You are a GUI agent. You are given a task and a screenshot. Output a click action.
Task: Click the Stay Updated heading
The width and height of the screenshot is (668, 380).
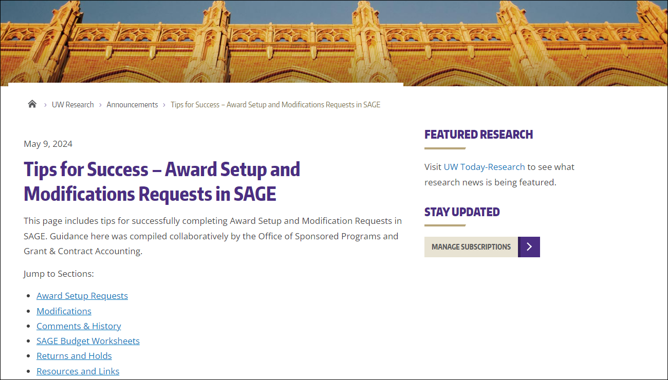tap(462, 212)
